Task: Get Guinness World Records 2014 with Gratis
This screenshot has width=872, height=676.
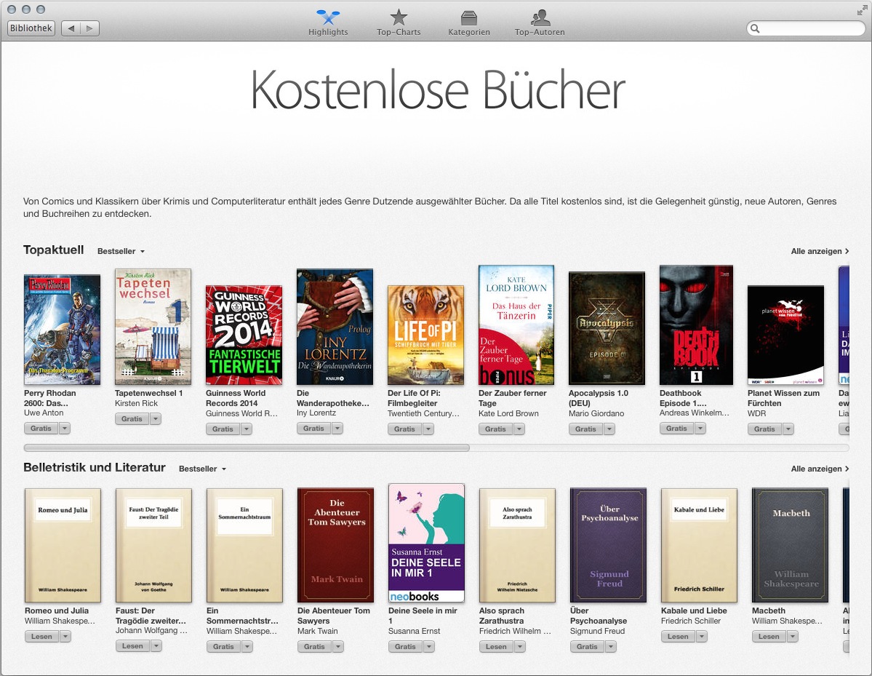Action: tap(223, 429)
